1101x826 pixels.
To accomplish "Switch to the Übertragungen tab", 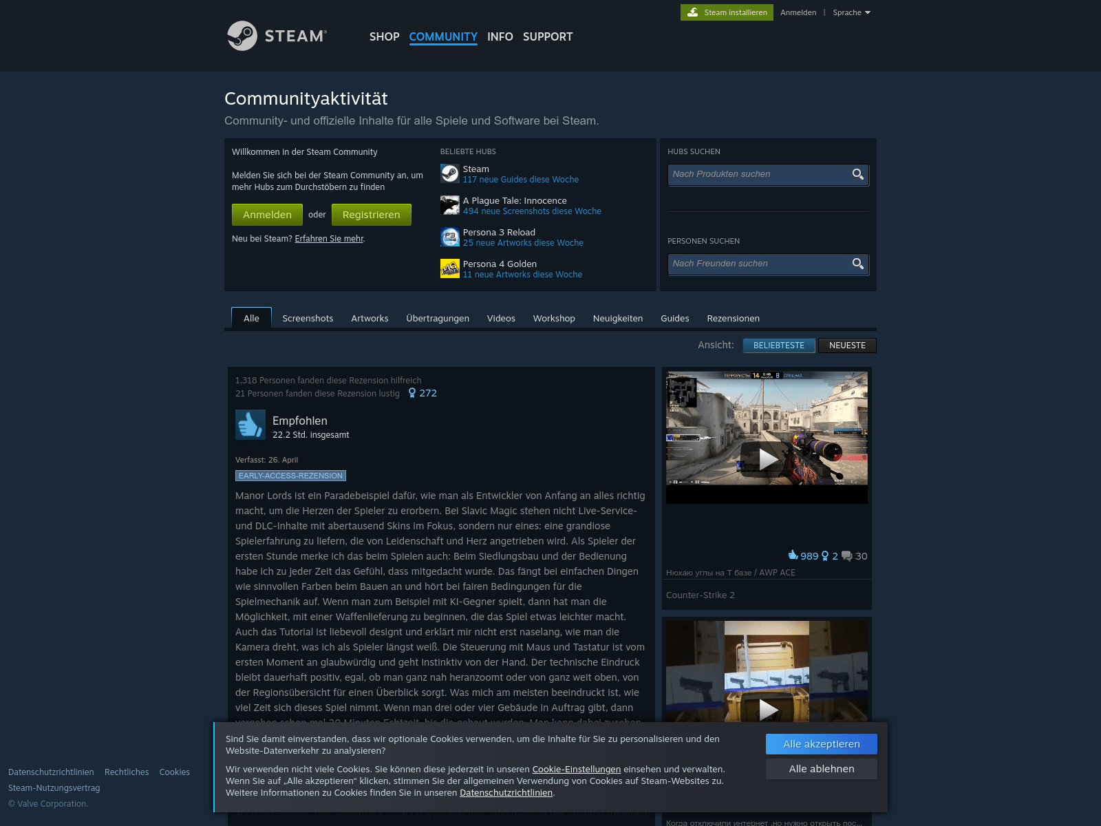I will (x=438, y=318).
